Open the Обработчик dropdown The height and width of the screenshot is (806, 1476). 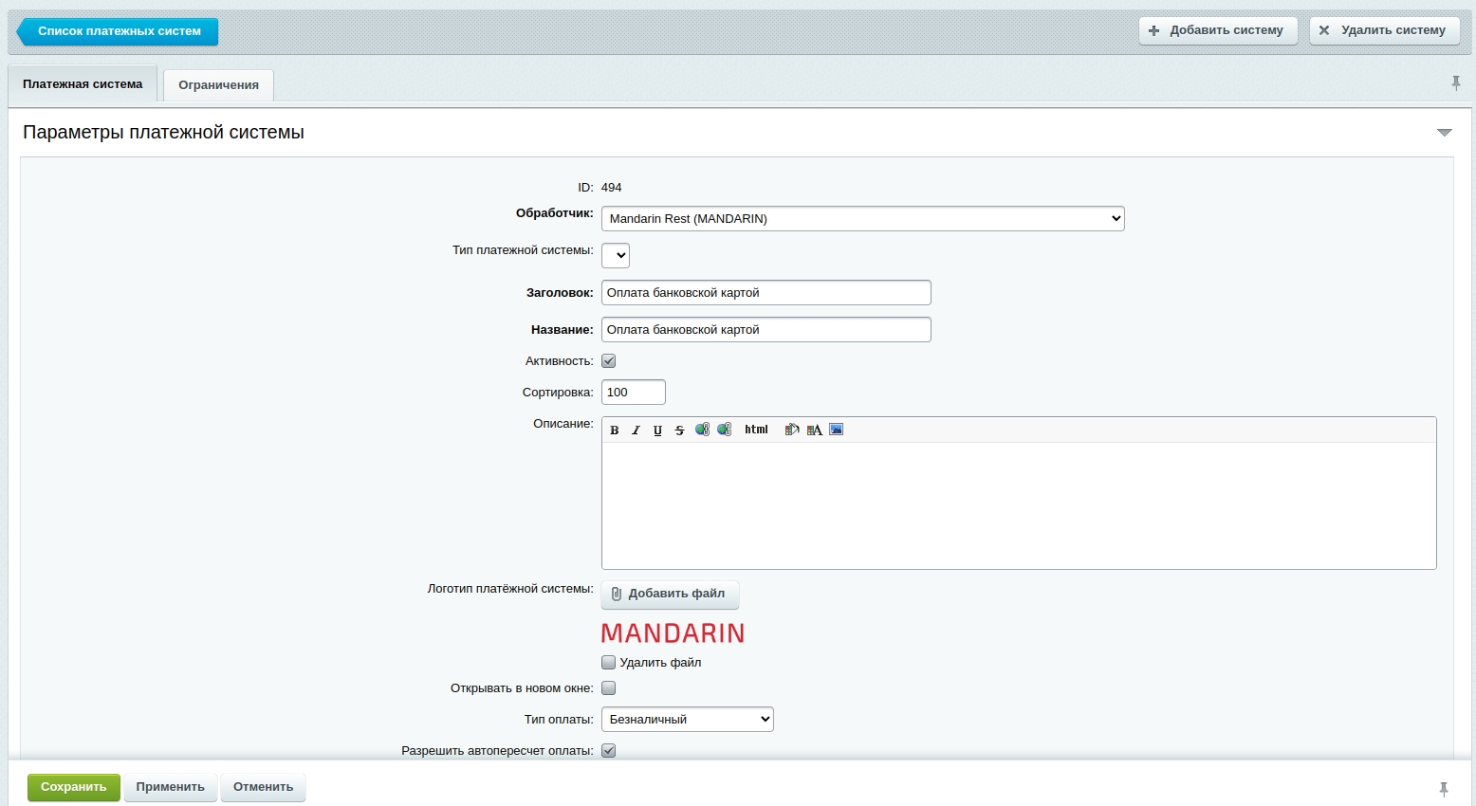[x=863, y=219]
